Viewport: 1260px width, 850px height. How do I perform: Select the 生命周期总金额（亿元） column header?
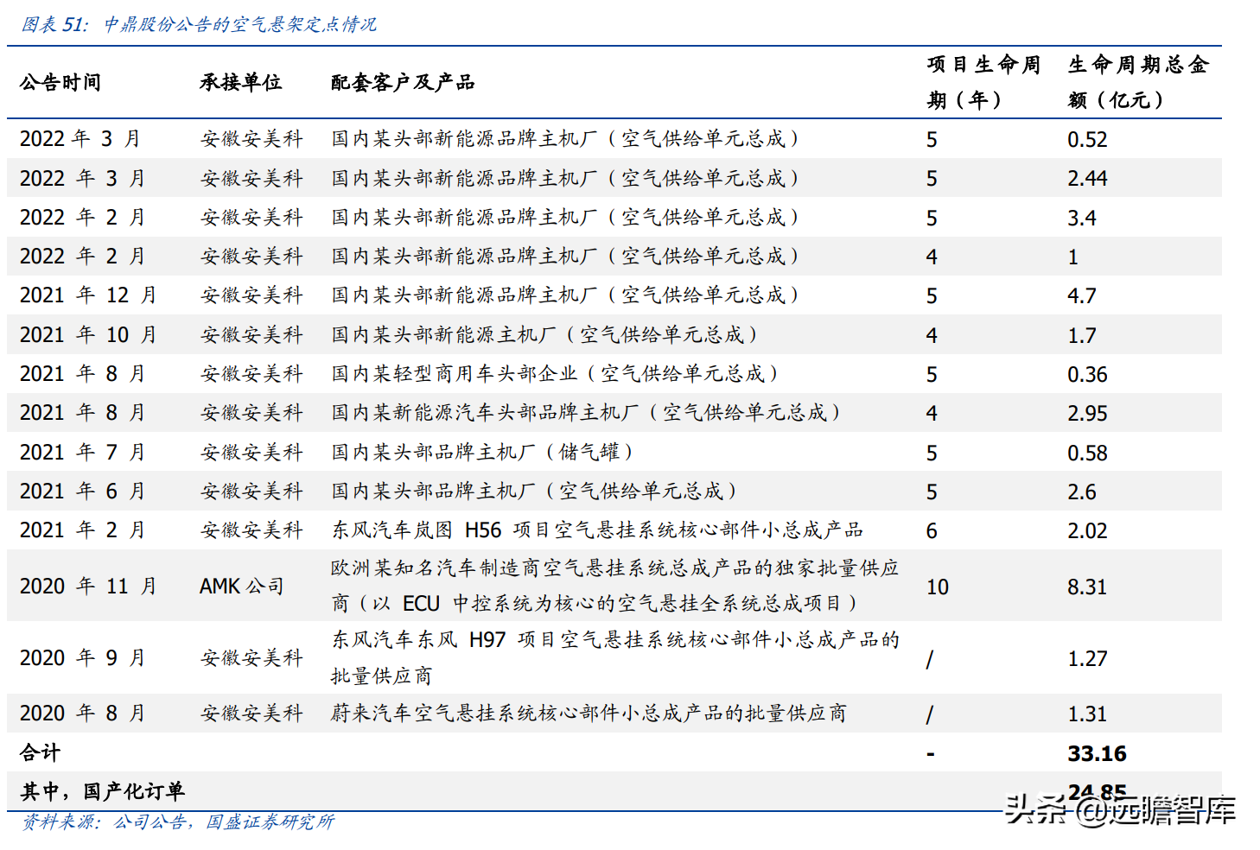[1138, 82]
